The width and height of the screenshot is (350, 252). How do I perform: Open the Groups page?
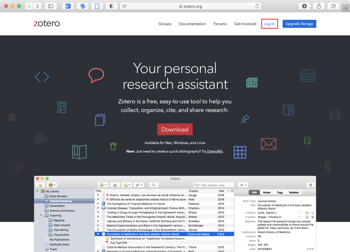[x=165, y=24]
